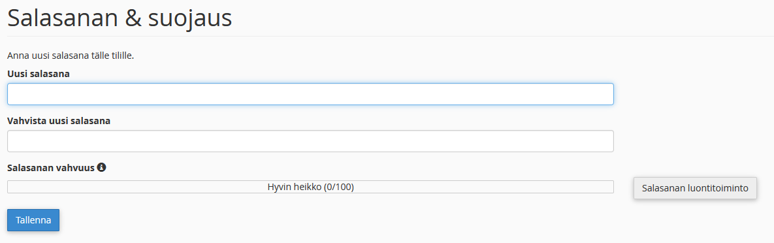Click the ampersand in the page heading
The image size is (774, 243).
[126, 18]
